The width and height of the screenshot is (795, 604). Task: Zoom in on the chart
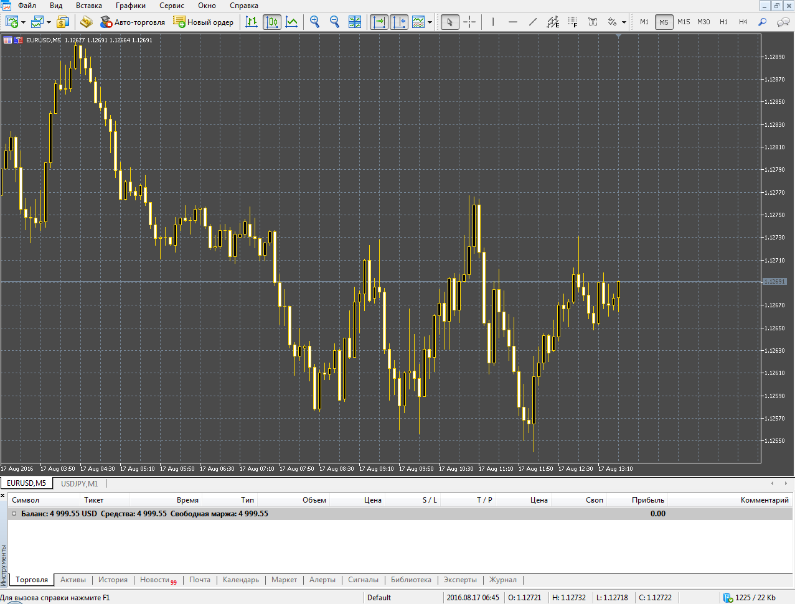tap(315, 22)
